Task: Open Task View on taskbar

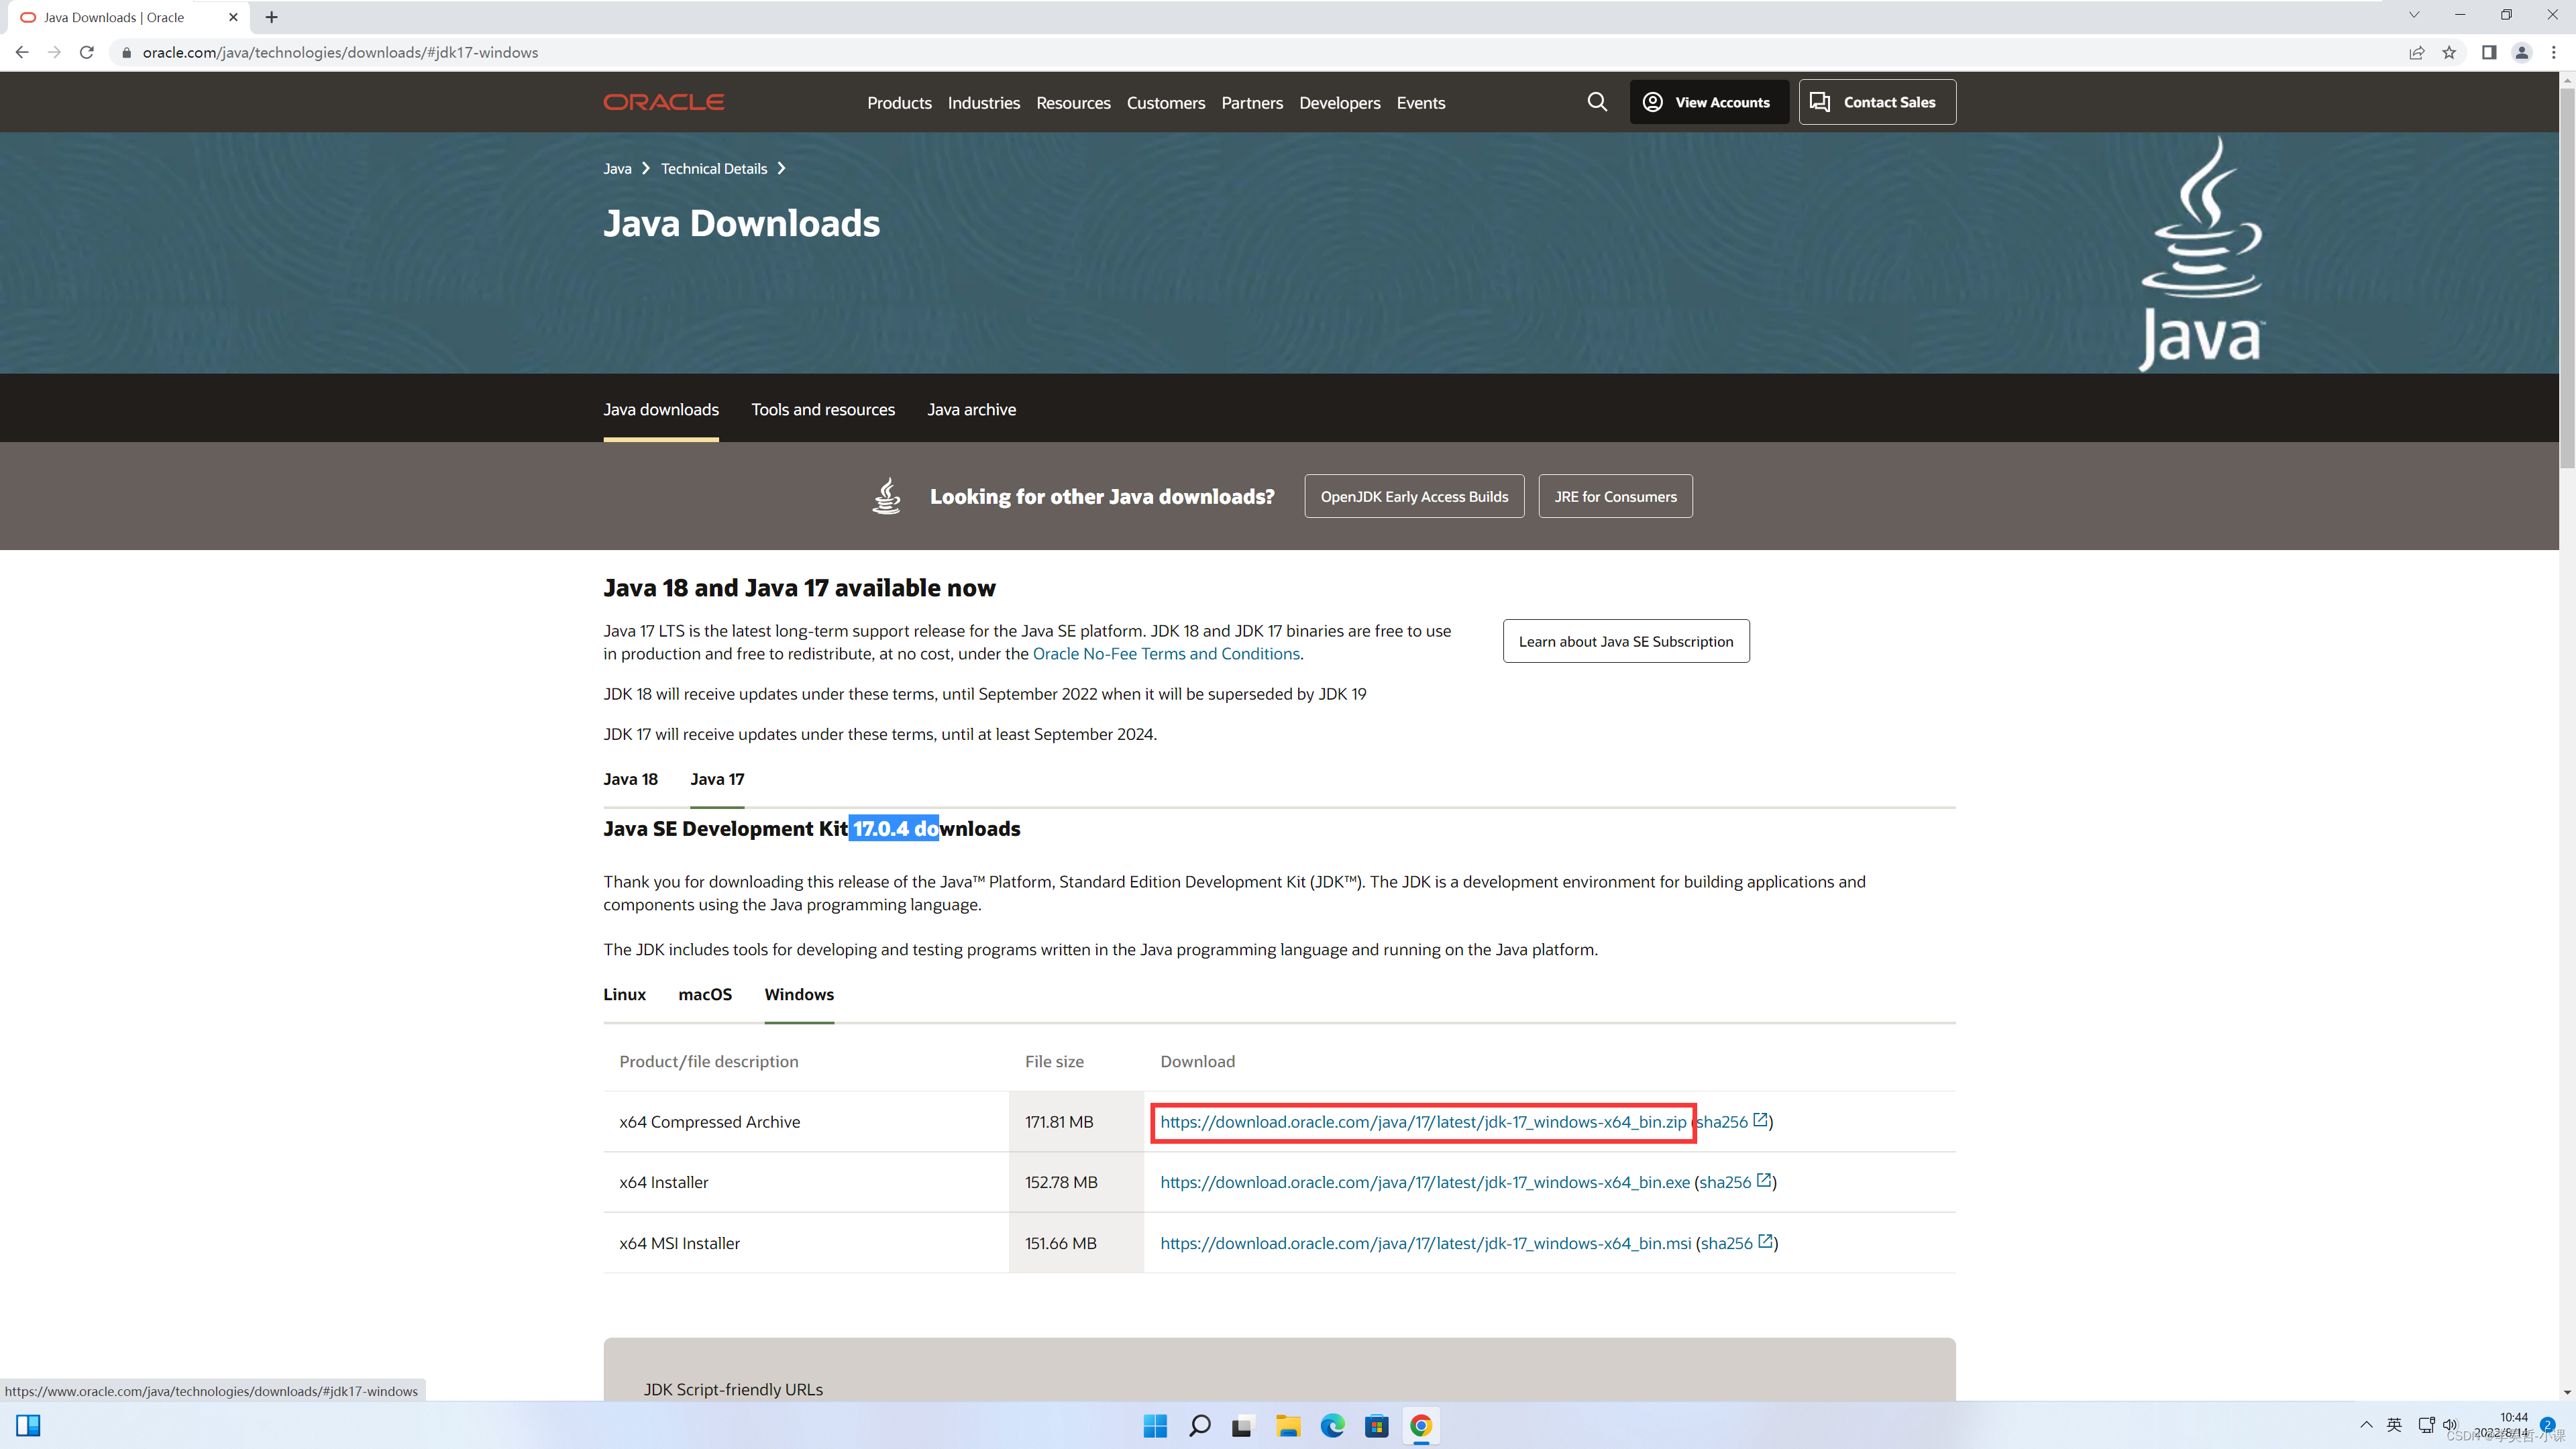Action: pos(1243,1425)
